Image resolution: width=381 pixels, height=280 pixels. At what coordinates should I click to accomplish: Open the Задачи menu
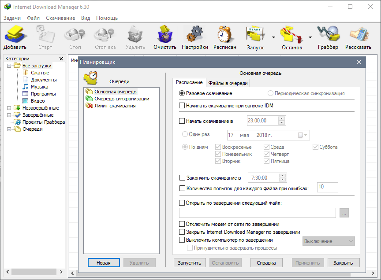[x=12, y=18]
